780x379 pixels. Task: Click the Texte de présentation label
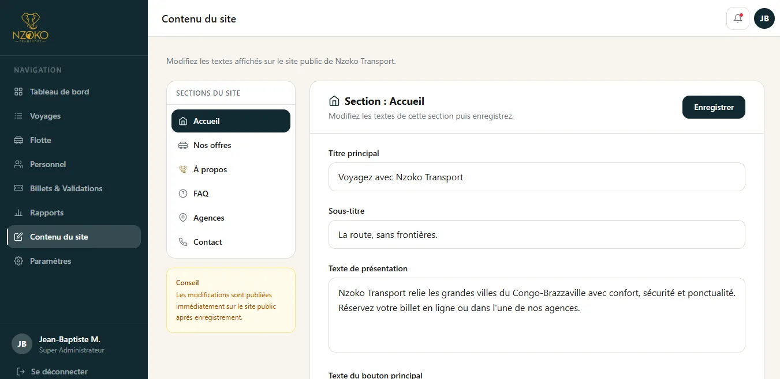pos(368,268)
